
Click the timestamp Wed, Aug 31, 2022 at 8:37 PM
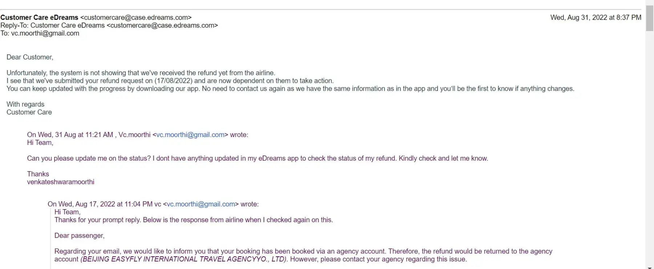tap(596, 17)
